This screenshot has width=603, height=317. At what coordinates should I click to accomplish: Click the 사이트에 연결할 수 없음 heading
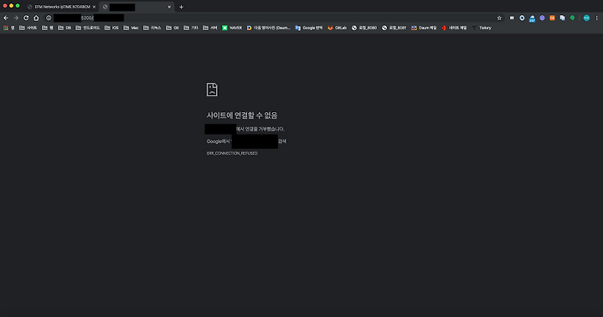point(242,115)
